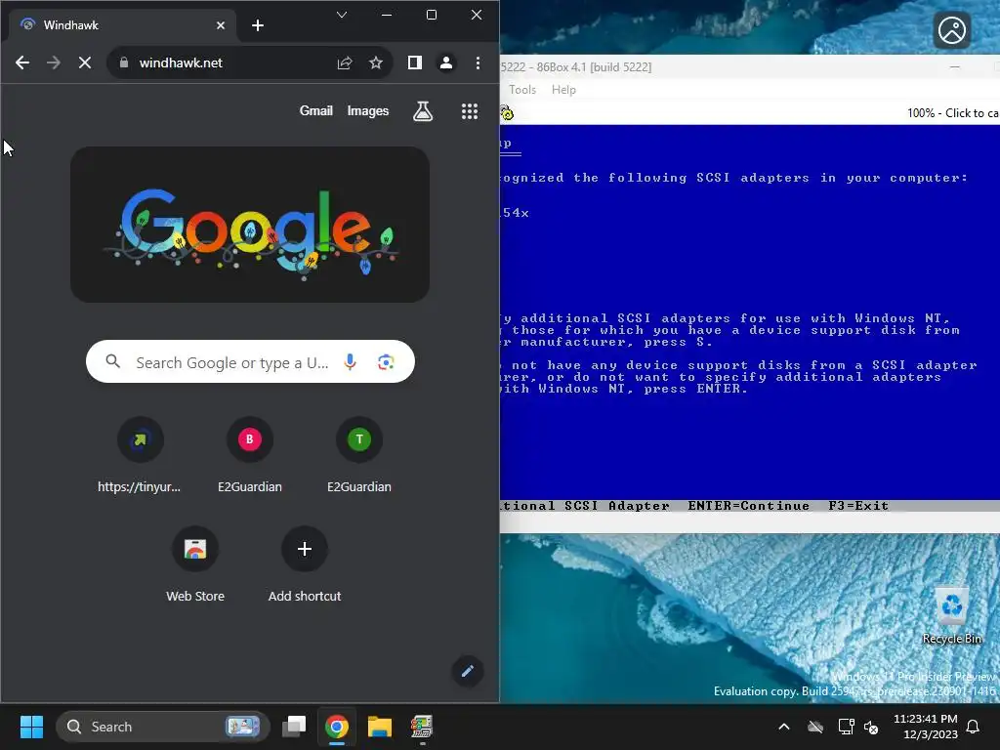This screenshot has height=750, width=1000.
Task: Click the share page icon in address bar
Action: coord(345,62)
